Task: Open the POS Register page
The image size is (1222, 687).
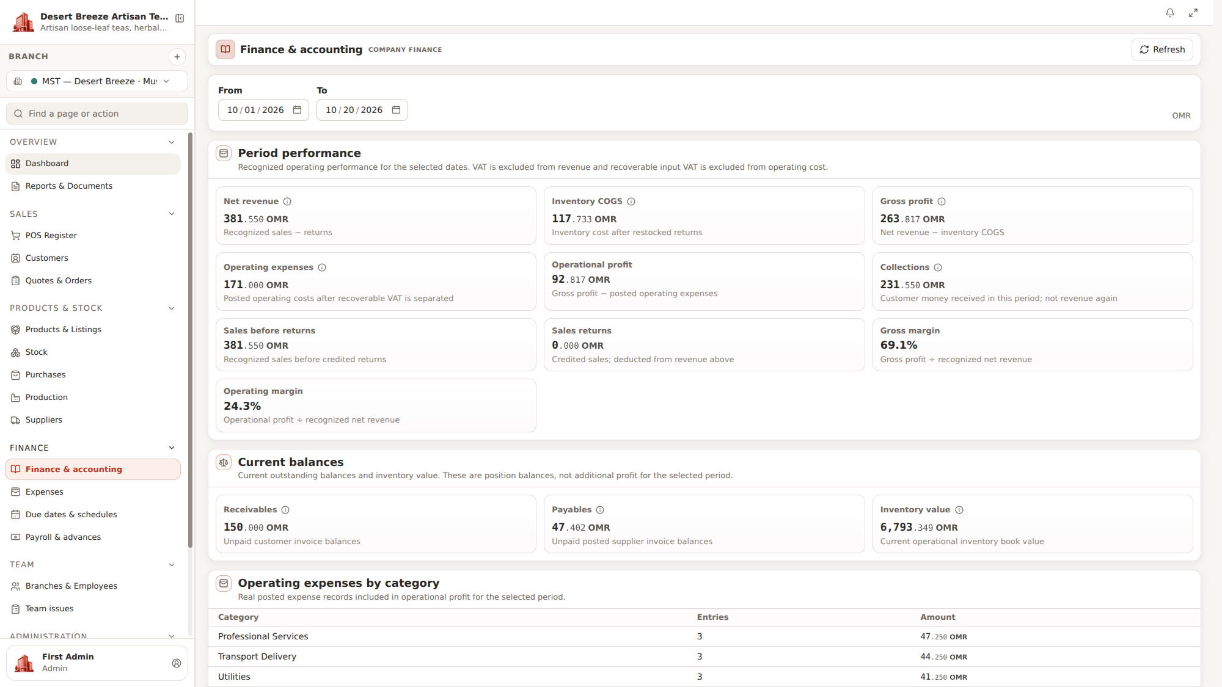Action: (x=93, y=236)
